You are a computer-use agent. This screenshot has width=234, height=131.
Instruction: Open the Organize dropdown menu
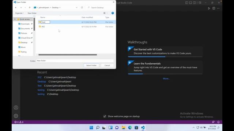(19, 13)
